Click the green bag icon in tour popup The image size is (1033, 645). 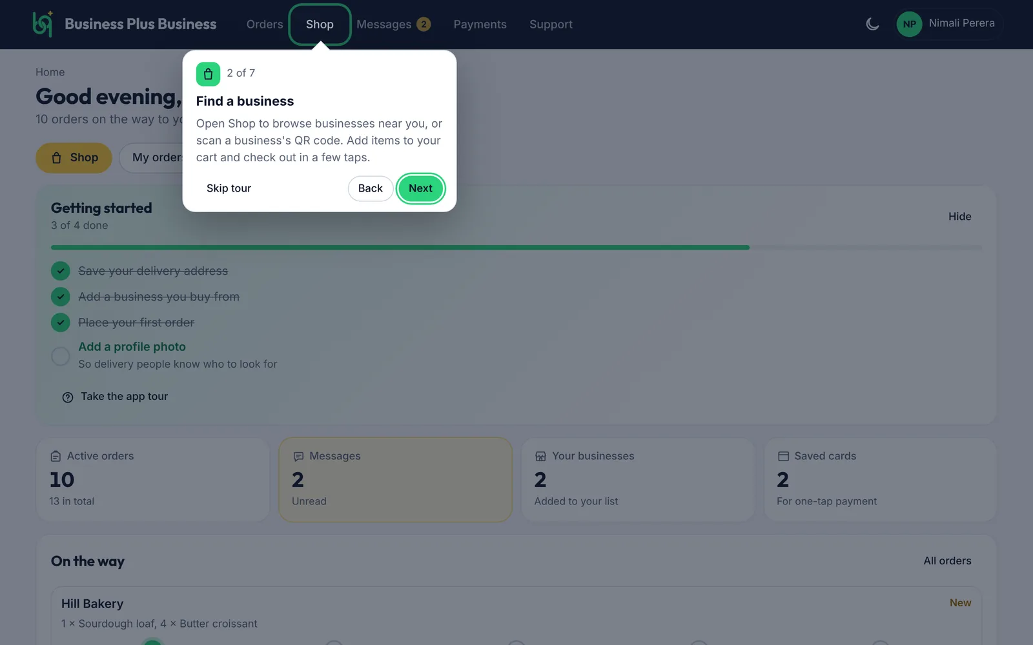tap(208, 74)
